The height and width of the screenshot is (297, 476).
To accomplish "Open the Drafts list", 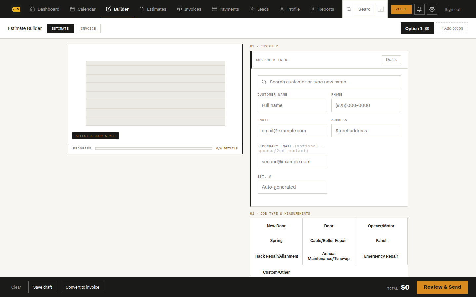I will pyautogui.click(x=391, y=60).
